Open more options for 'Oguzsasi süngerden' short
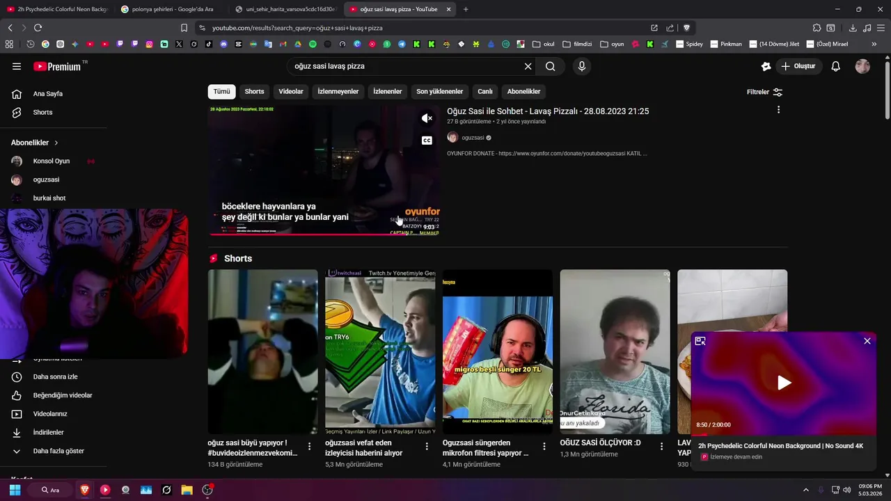This screenshot has width=891, height=501. [544, 446]
